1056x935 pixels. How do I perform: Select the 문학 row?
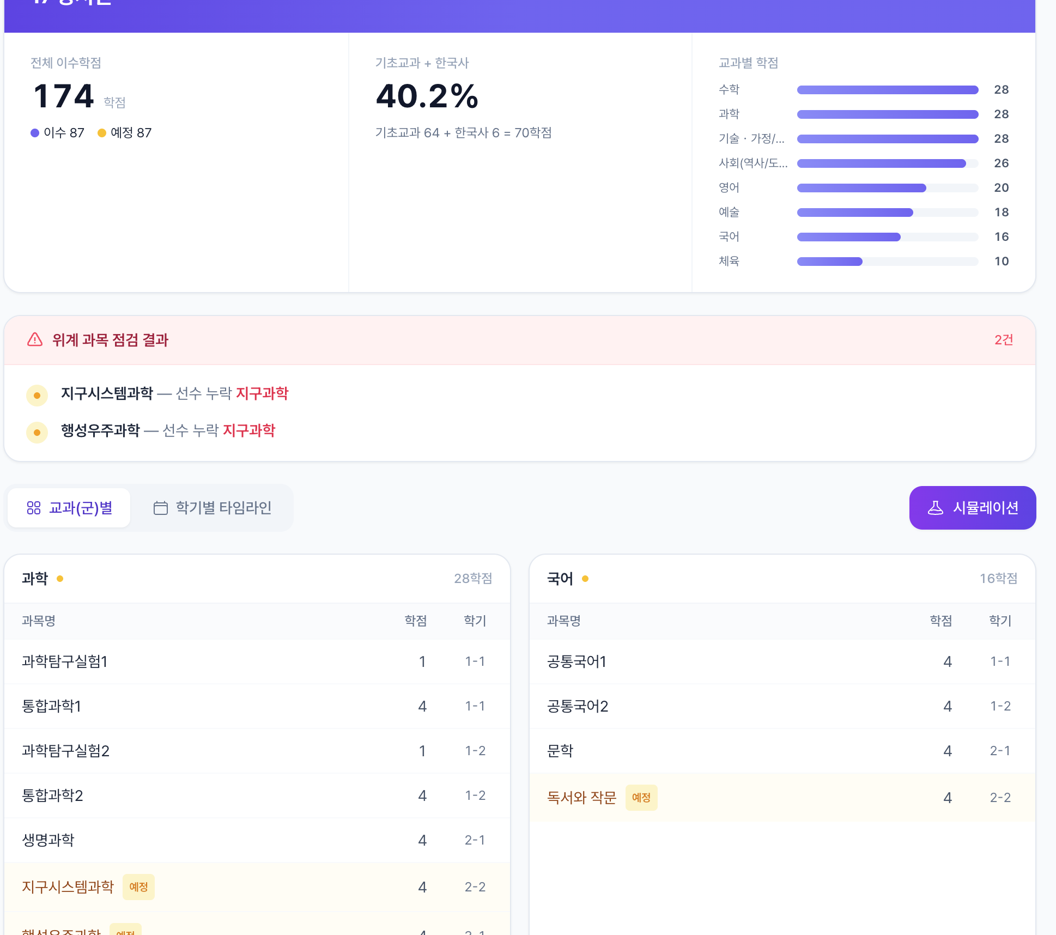click(x=782, y=751)
